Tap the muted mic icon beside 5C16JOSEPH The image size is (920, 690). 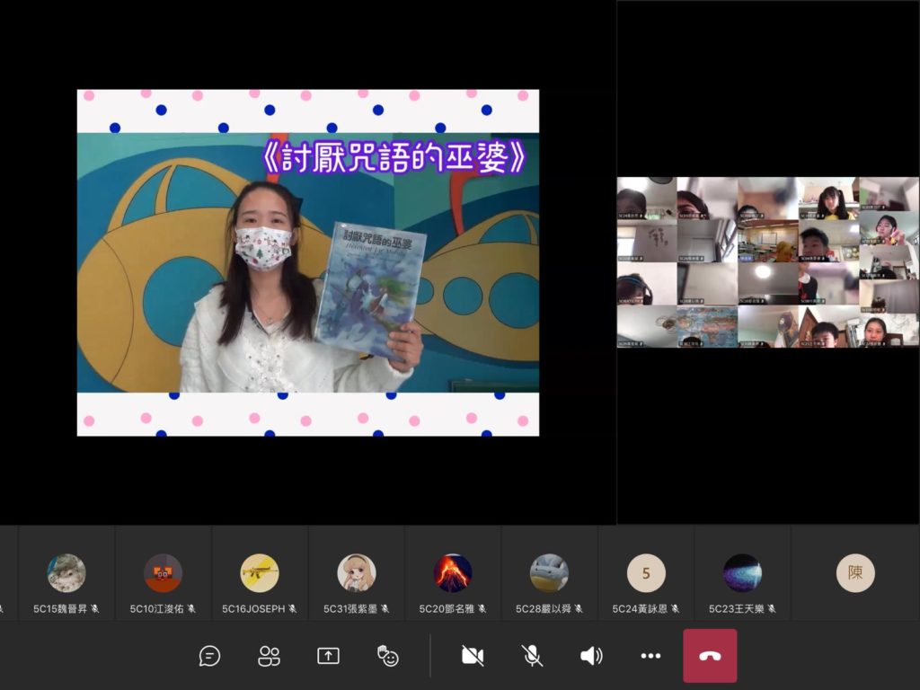click(293, 609)
